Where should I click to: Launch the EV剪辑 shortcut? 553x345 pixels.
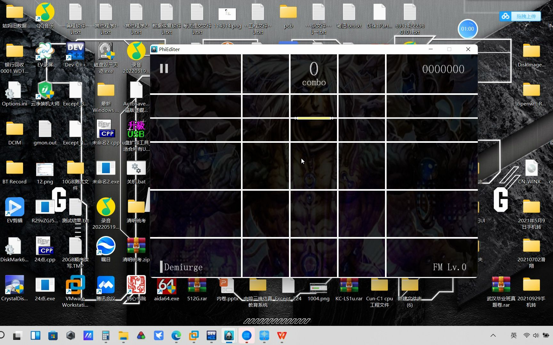(x=14, y=210)
